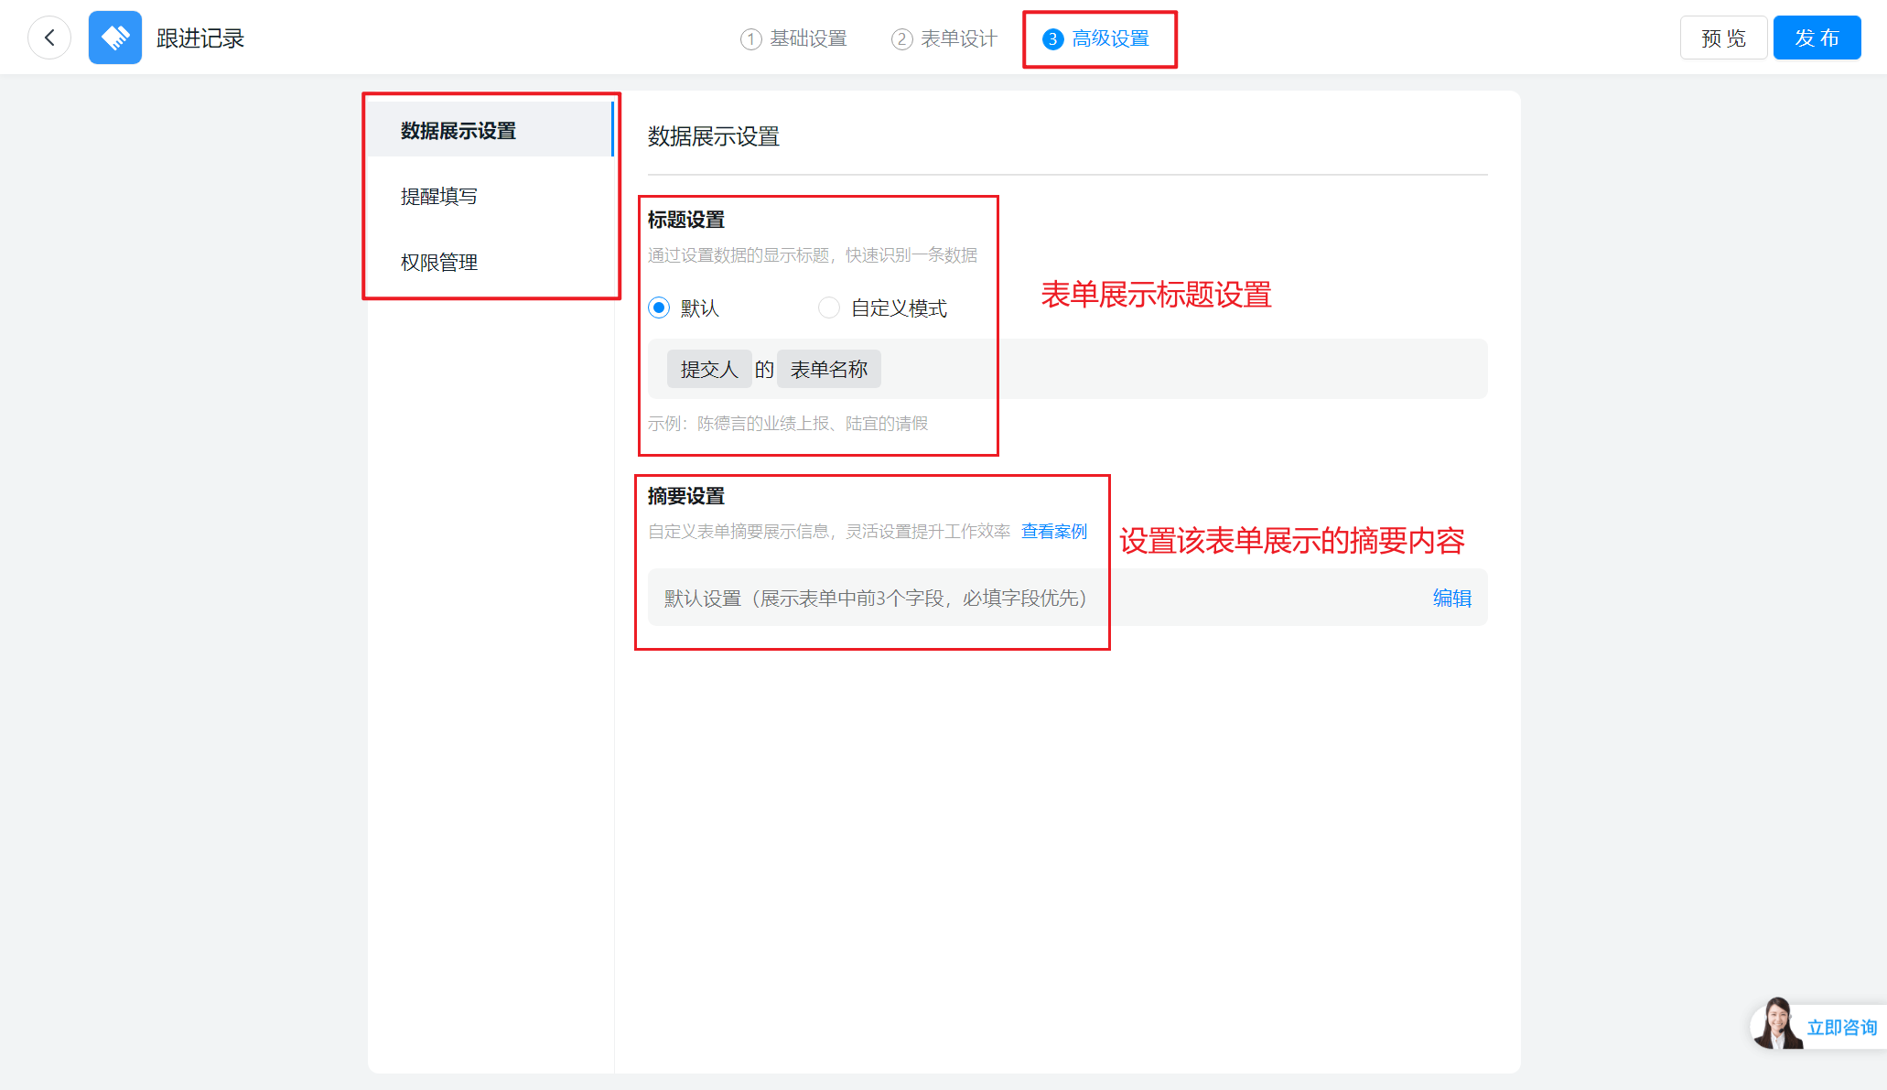This screenshot has height=1090, width=1887.
Task: Click the step 3 circle icon
Action: pos(1052,39)
